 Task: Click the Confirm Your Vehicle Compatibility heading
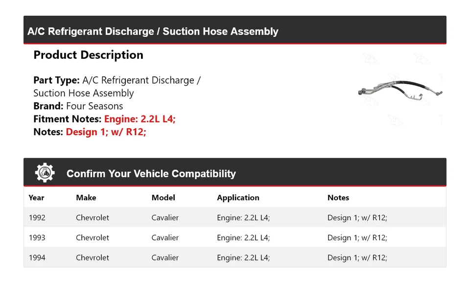[151, 174]
